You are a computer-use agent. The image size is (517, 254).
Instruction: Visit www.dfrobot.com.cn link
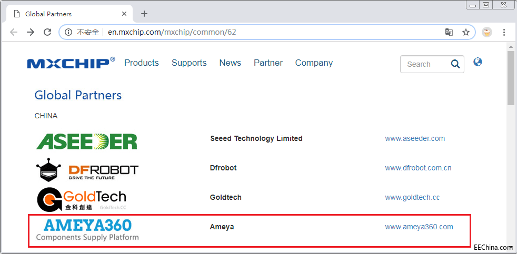[418, 168]
